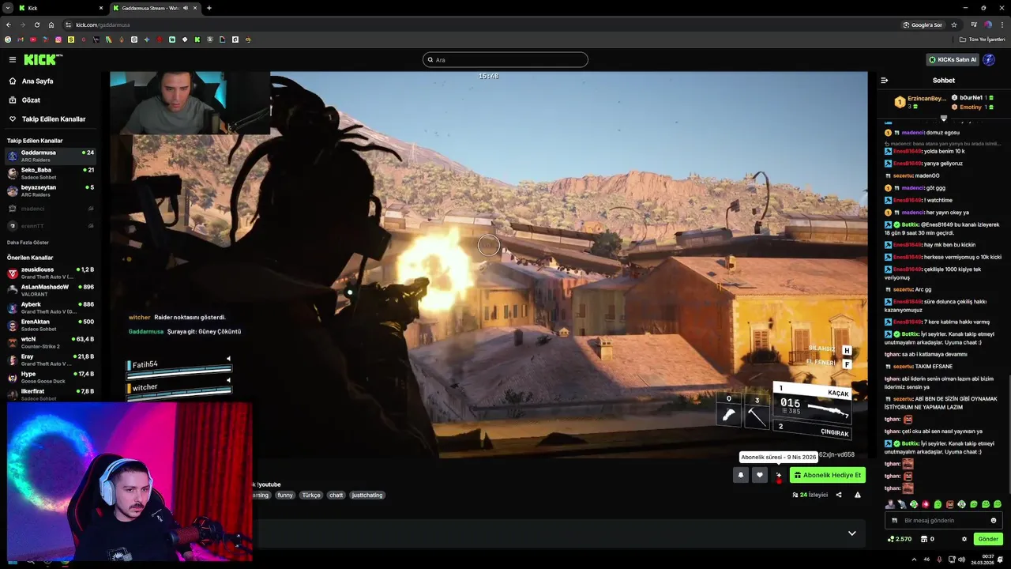This screenshot has width=1011, height=569.
Task: Open the offline madenci channel
Action: pos(51,208)
